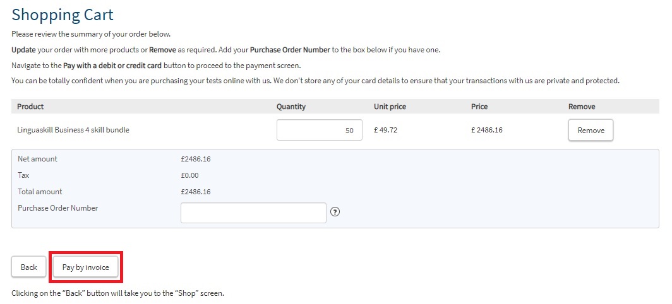Click the Unit price column header
This screenshot has width=672, height=304.
[x=390, y=107]
